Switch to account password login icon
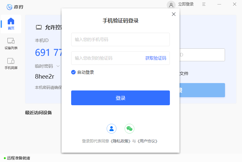242x162 pixels. tap(112, 129)
